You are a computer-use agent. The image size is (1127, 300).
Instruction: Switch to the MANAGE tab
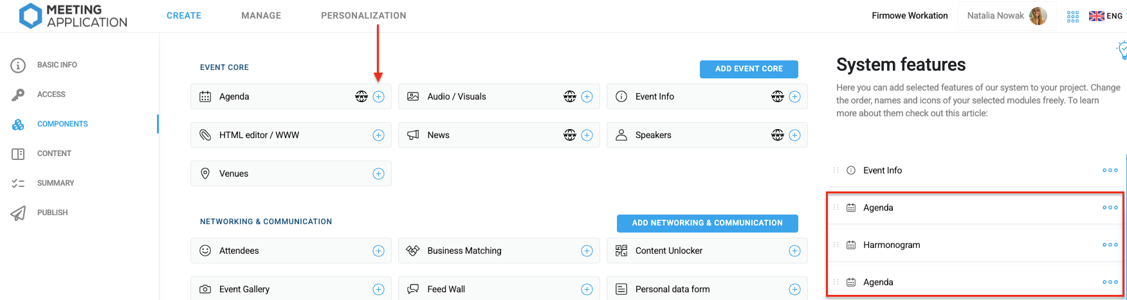(x=261, y=15)
